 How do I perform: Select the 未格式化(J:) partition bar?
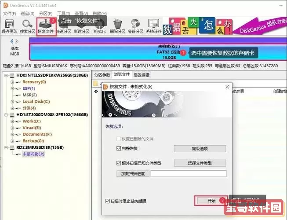[158, 52]
